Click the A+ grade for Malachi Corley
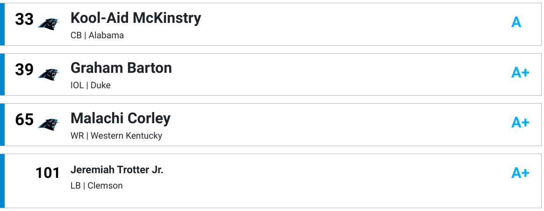 click(520, 123)
